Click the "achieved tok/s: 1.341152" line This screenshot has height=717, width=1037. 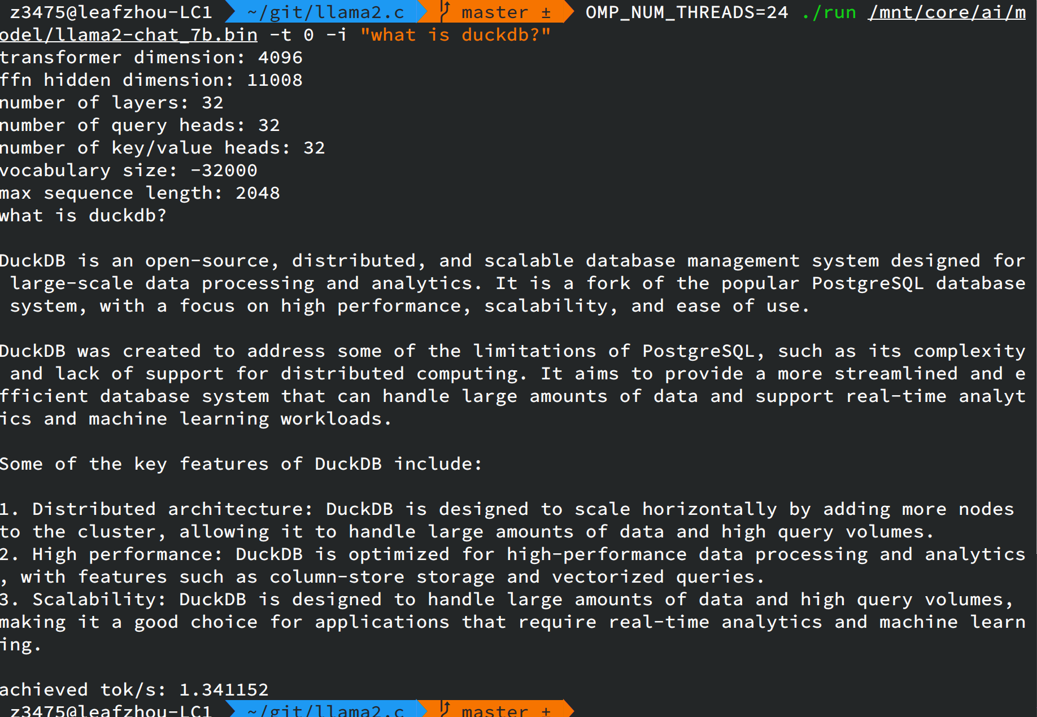click(x=134, y=690)
